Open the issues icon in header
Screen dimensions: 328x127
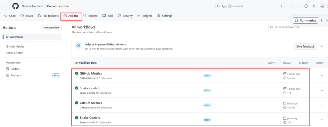pos(306,6)
